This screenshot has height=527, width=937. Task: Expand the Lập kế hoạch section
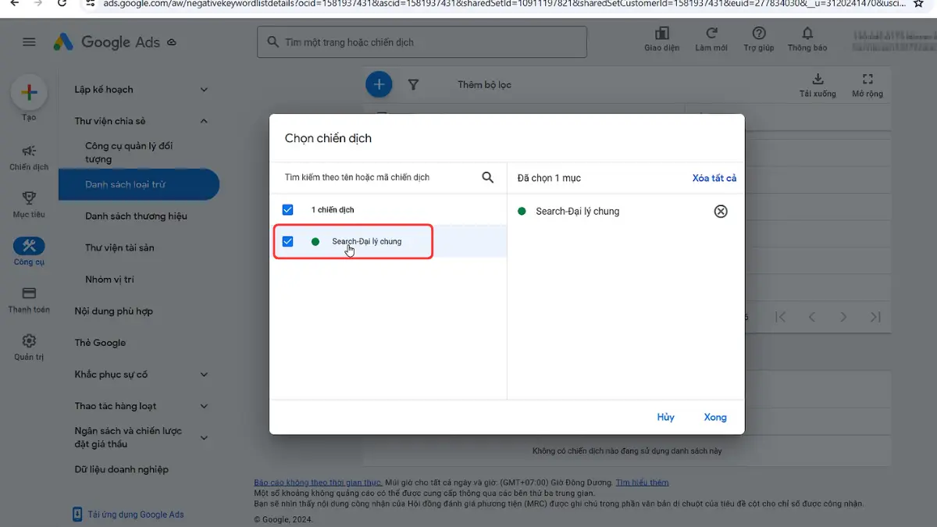204,90
